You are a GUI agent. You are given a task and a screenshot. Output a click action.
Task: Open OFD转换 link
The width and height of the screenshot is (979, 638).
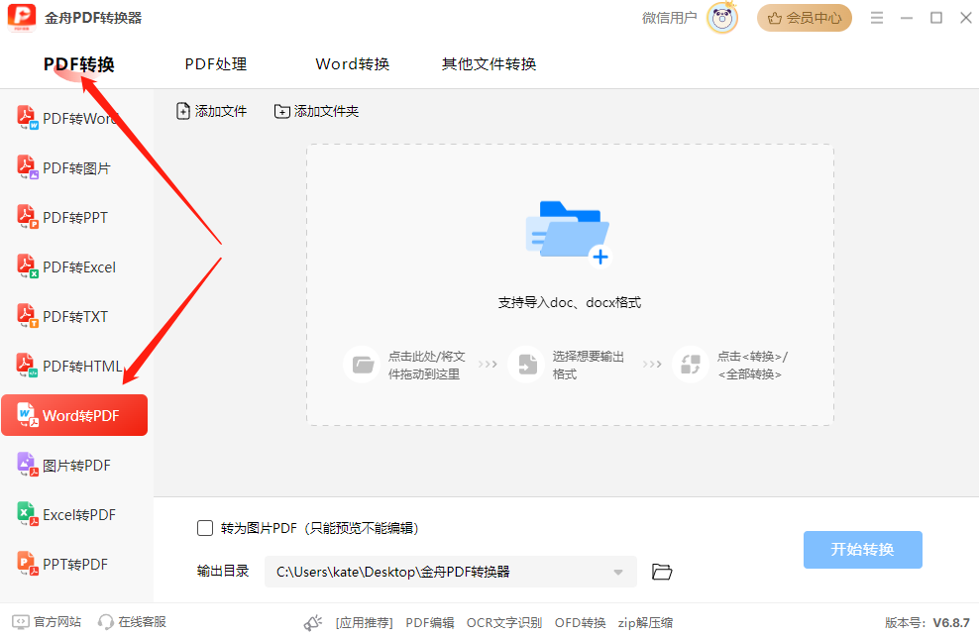(580, 622)
